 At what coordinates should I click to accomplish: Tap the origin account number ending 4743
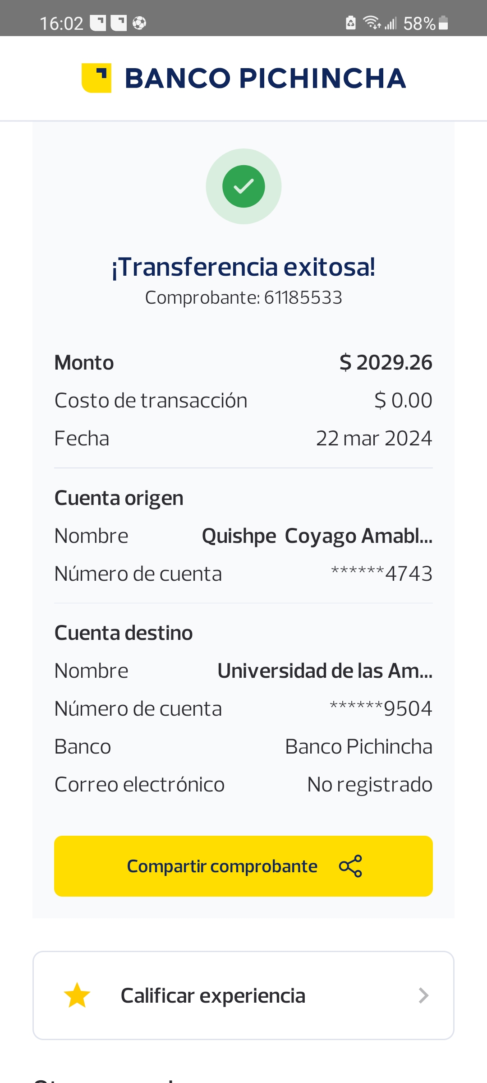[381, 574]
